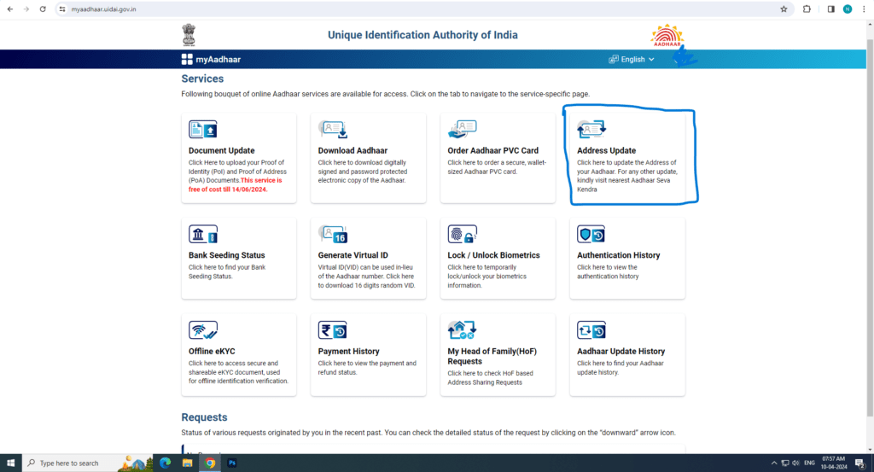874x472 pixels.
Task: Click the Bank Seeding Status title
Action: pos(227,255)
